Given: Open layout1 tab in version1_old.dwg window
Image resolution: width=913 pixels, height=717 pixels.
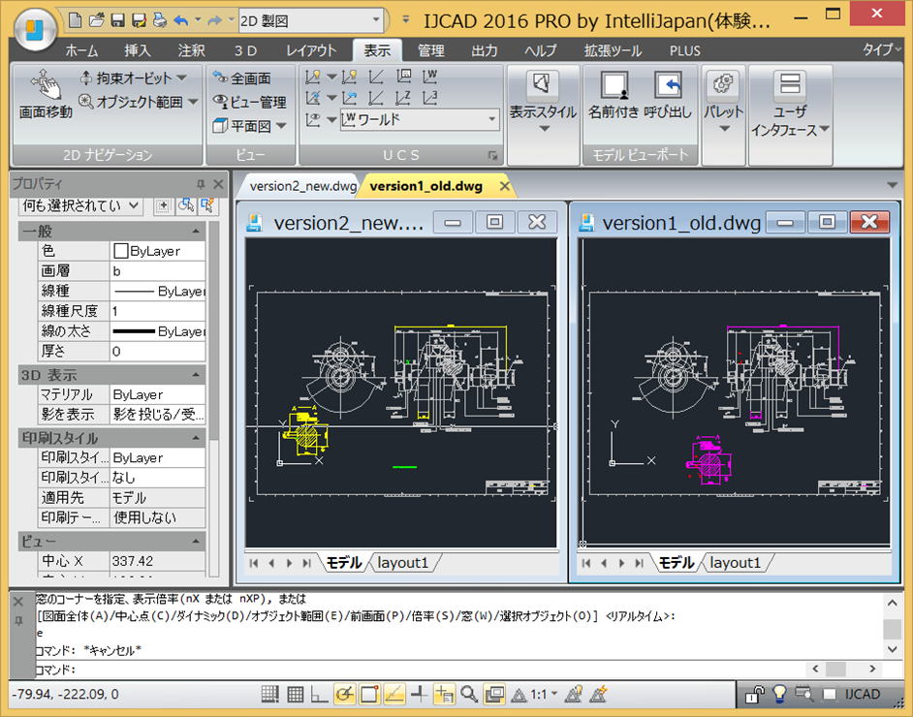Looking at the screenshot, I should click(735, 563).
